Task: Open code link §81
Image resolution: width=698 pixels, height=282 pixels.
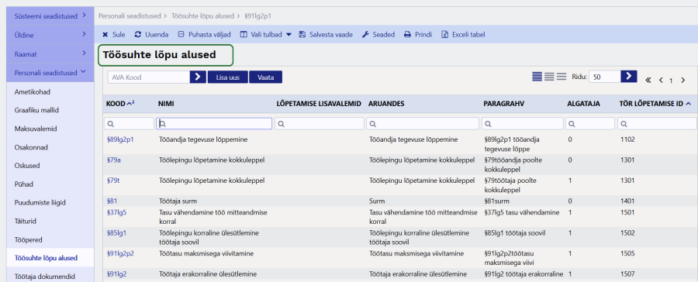Action: pos(112,201)
